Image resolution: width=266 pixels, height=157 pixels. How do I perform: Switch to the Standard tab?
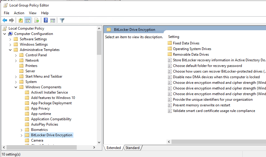[132, 148]
